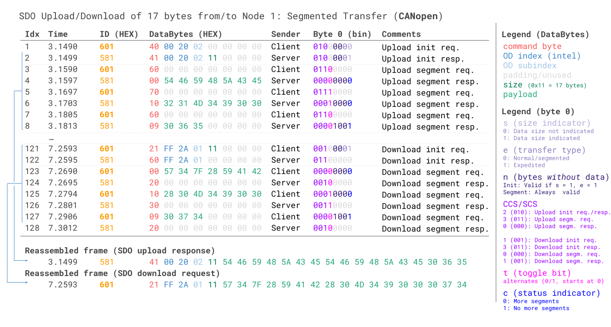Click the 'Idx' column header

(32, 34)
